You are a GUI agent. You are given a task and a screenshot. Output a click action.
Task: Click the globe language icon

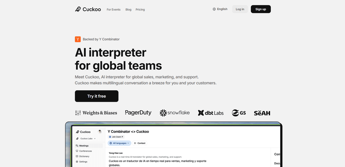tap(214, 9)
